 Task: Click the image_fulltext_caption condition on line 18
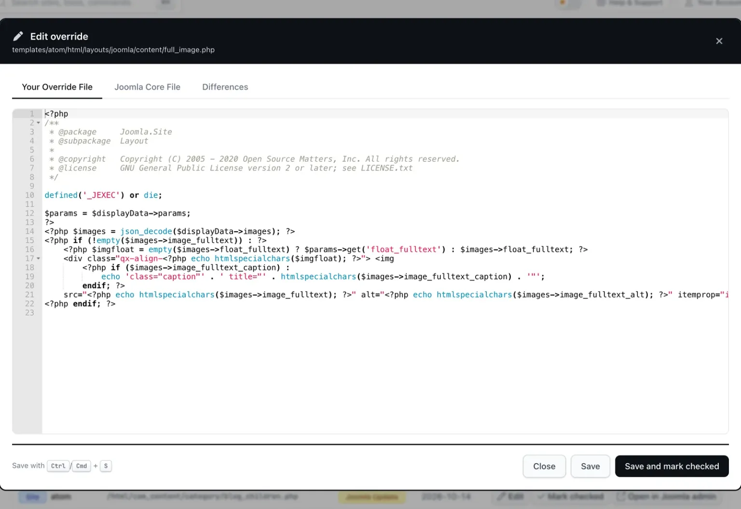tap(186, 268)
